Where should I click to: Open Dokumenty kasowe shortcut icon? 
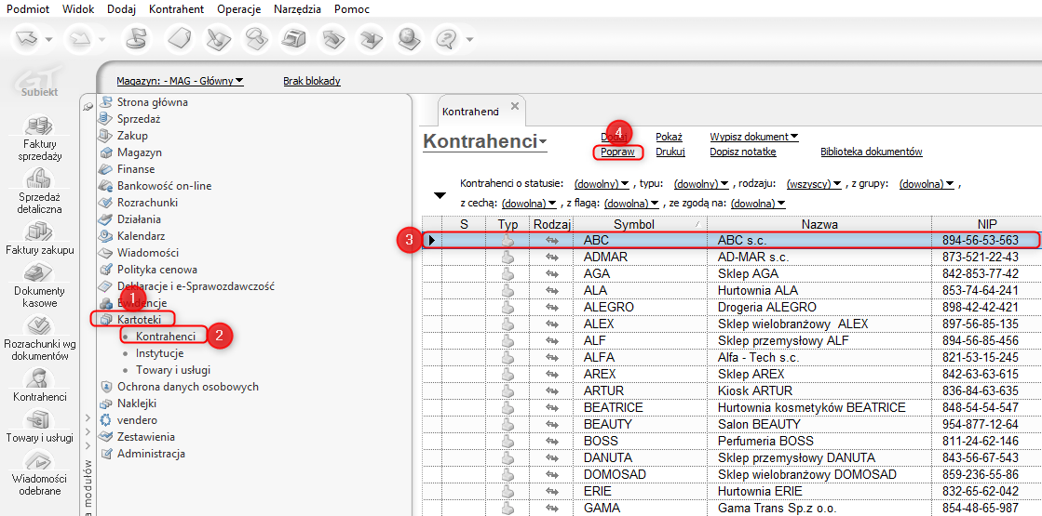[x=39, y=284]
